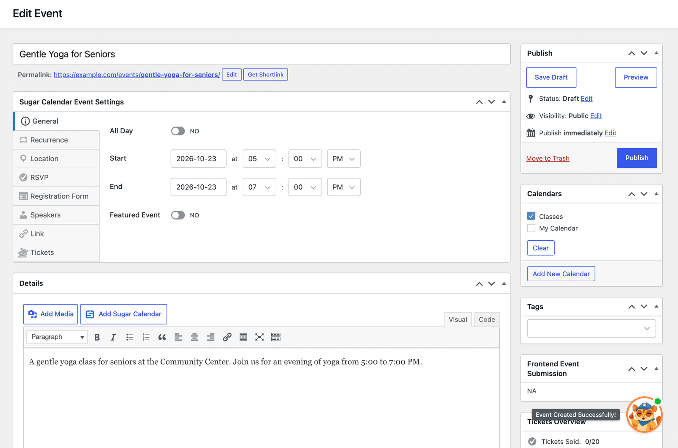Open fullscreen editor mode
The image size is (678, 448).
coord(259,337)
